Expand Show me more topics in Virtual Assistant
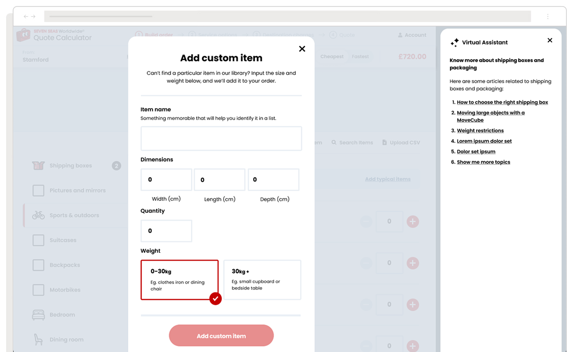 tap(483, 162)
